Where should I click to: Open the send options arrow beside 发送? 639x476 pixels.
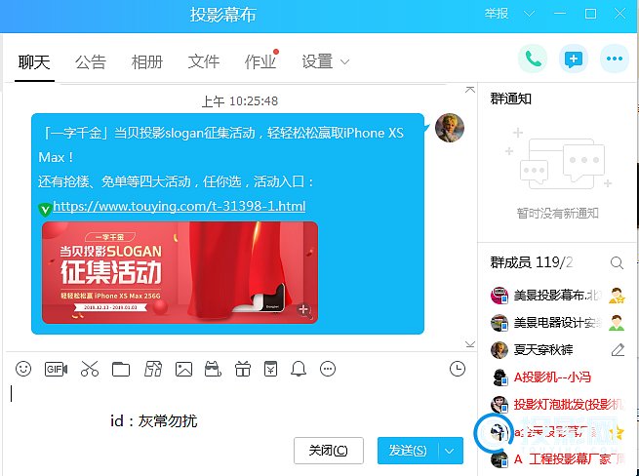pos(450,451)
